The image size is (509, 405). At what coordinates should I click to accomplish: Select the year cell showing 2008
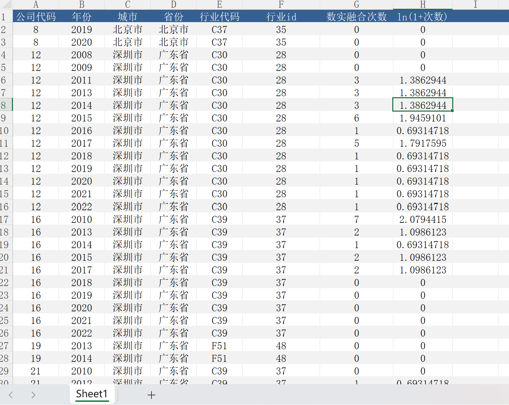[82, 55]
